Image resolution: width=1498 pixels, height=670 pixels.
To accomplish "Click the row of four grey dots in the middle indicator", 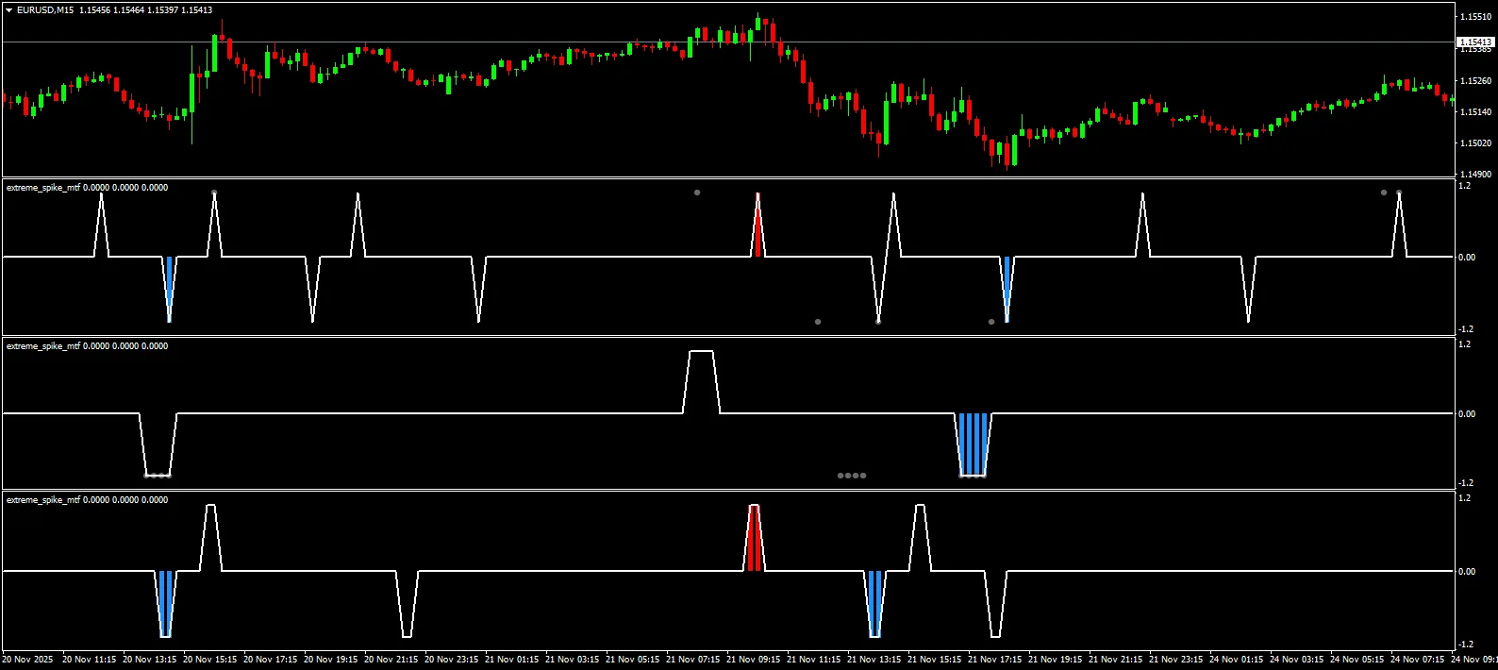I will 852,476.
